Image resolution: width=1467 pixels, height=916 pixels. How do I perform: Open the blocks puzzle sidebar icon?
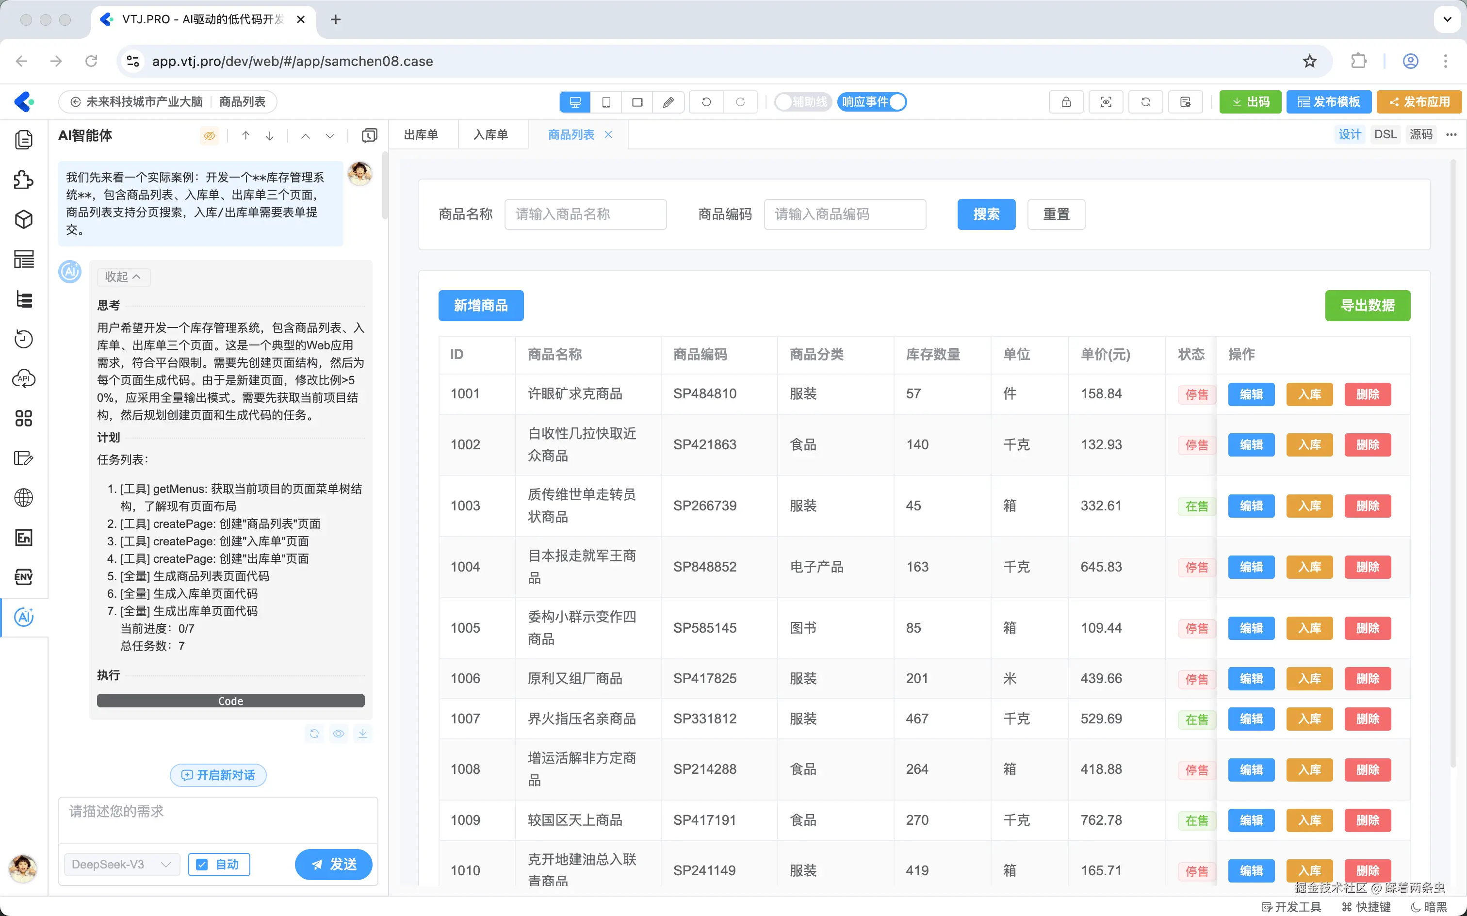pyautogui.click(x=24, y=180)
